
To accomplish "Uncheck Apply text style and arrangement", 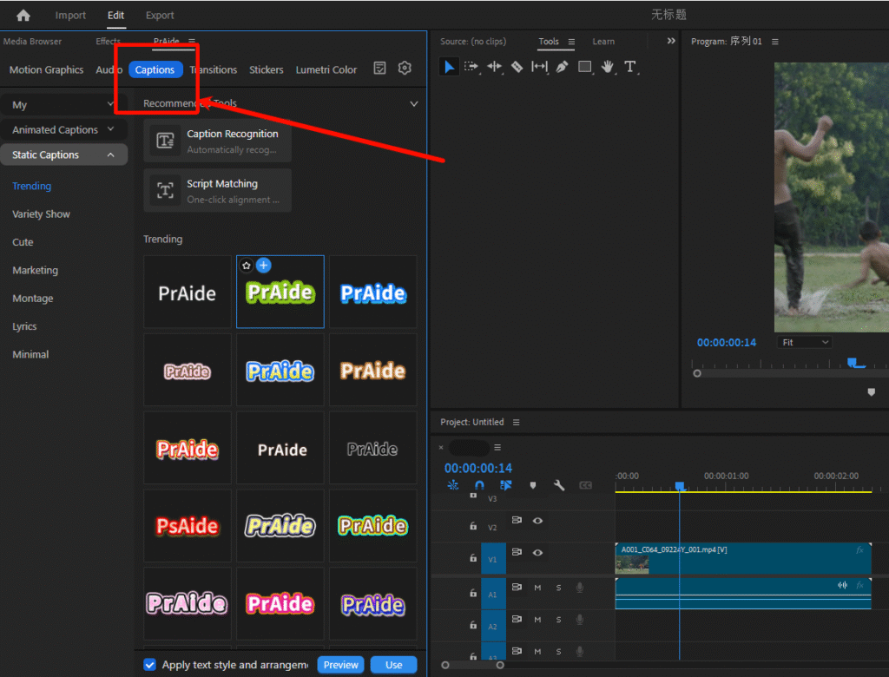I will [150, 665].
